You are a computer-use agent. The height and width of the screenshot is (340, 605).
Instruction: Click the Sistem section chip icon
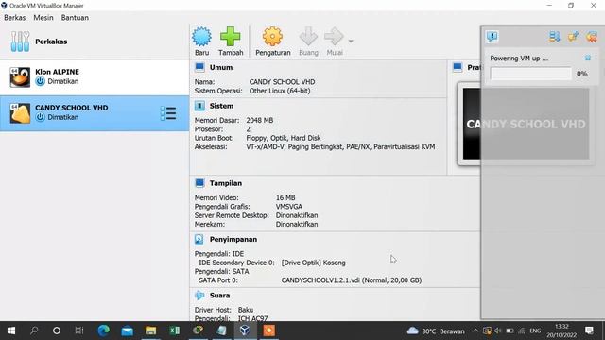(x=199, y=106)
